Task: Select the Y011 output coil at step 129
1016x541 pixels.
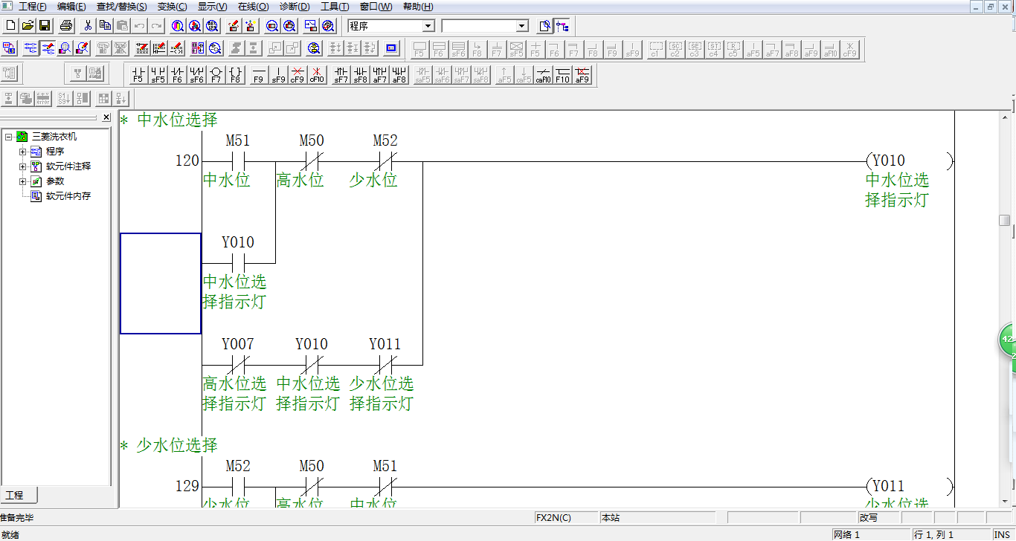Action: coord(910,487)
